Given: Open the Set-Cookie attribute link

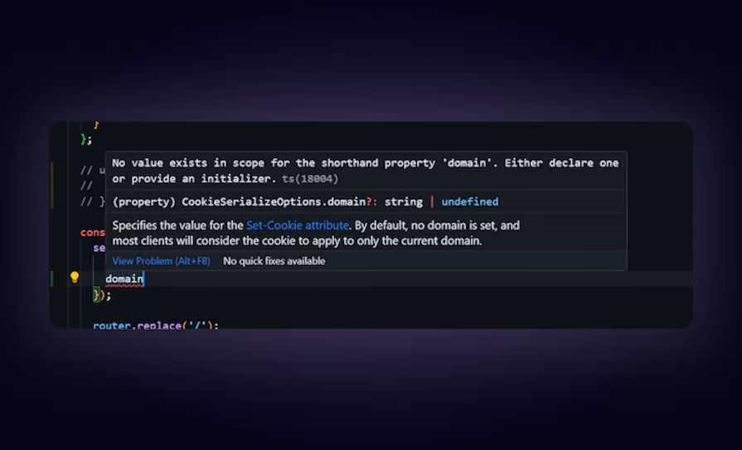Looking at the screenshot, I should click(298, 225).
